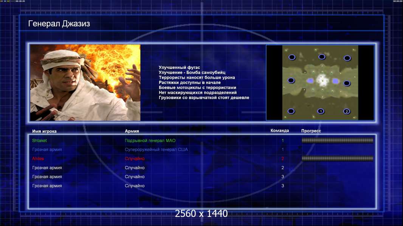The height and width of the screenshot is (226, 403).
Task: Select player name 'Shtaket'
Action: 40,140
